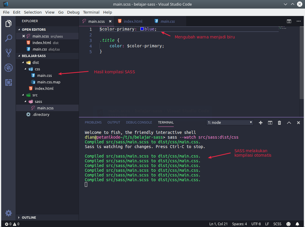305x227 pixels.
Task: Open the terminal selector dropdown '1: node'
Action: [230, 122]
